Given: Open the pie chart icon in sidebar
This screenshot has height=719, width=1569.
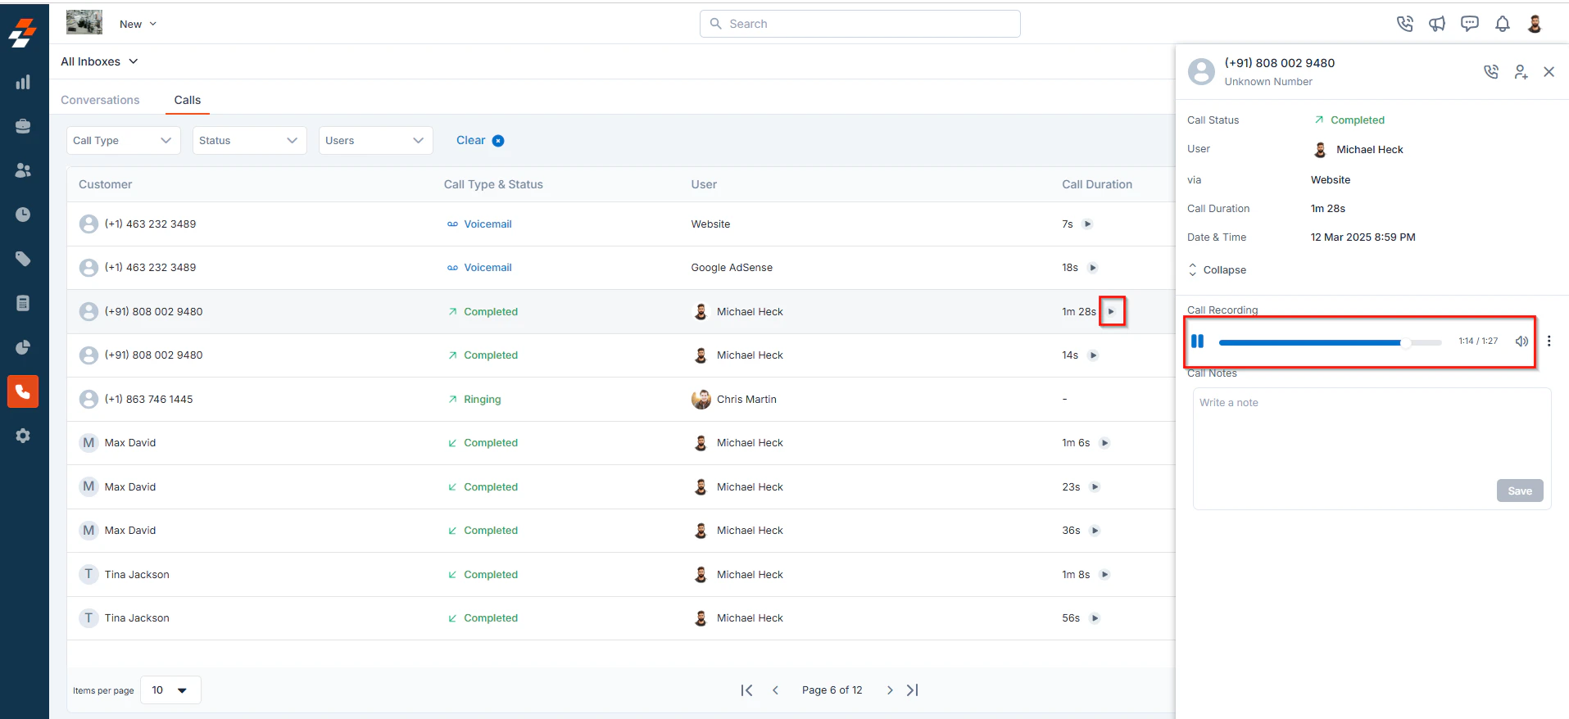Looking at the screenshot, I should [x=23, y=347].
